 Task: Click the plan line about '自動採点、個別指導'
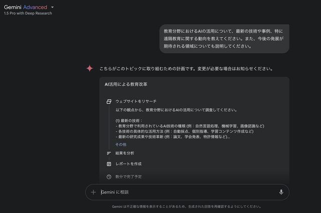click(x=185, y=131)
